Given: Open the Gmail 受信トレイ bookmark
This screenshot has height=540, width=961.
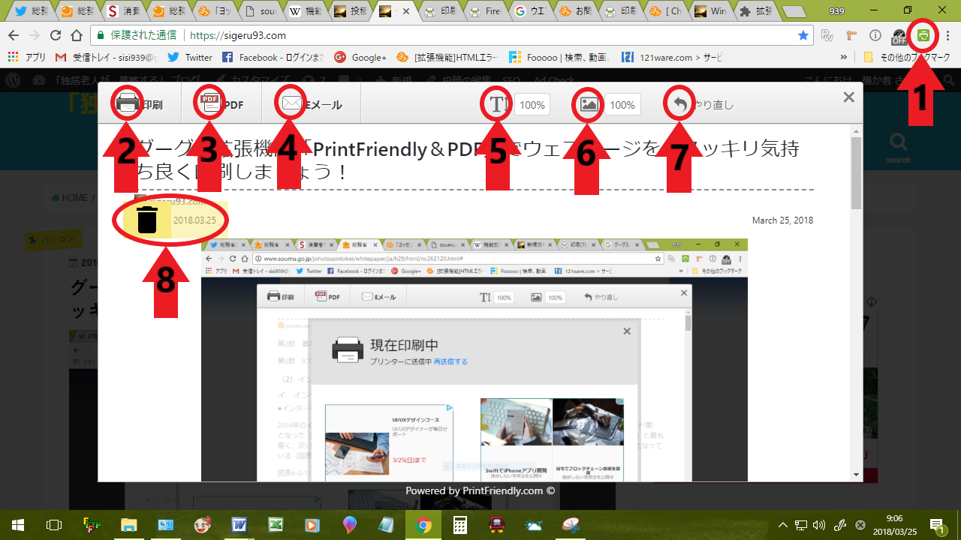Looking at the screenshot, I should tap(107, 57).
